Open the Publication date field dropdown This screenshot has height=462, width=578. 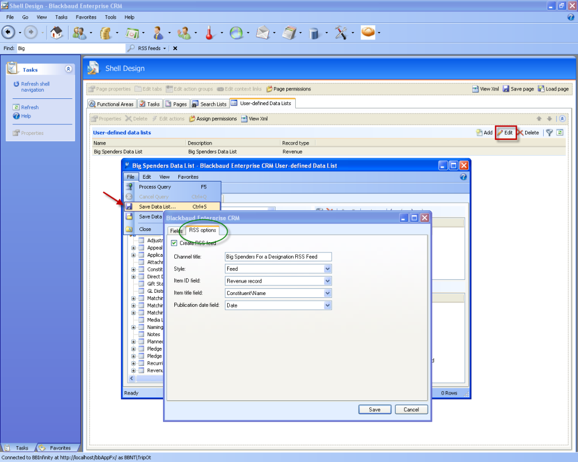(328, 305)
